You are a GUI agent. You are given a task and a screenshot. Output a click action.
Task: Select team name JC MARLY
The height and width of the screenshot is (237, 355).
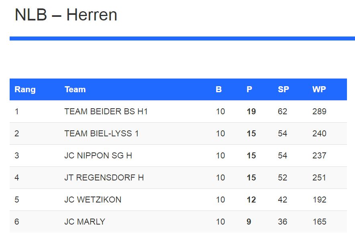pos(85,222)
